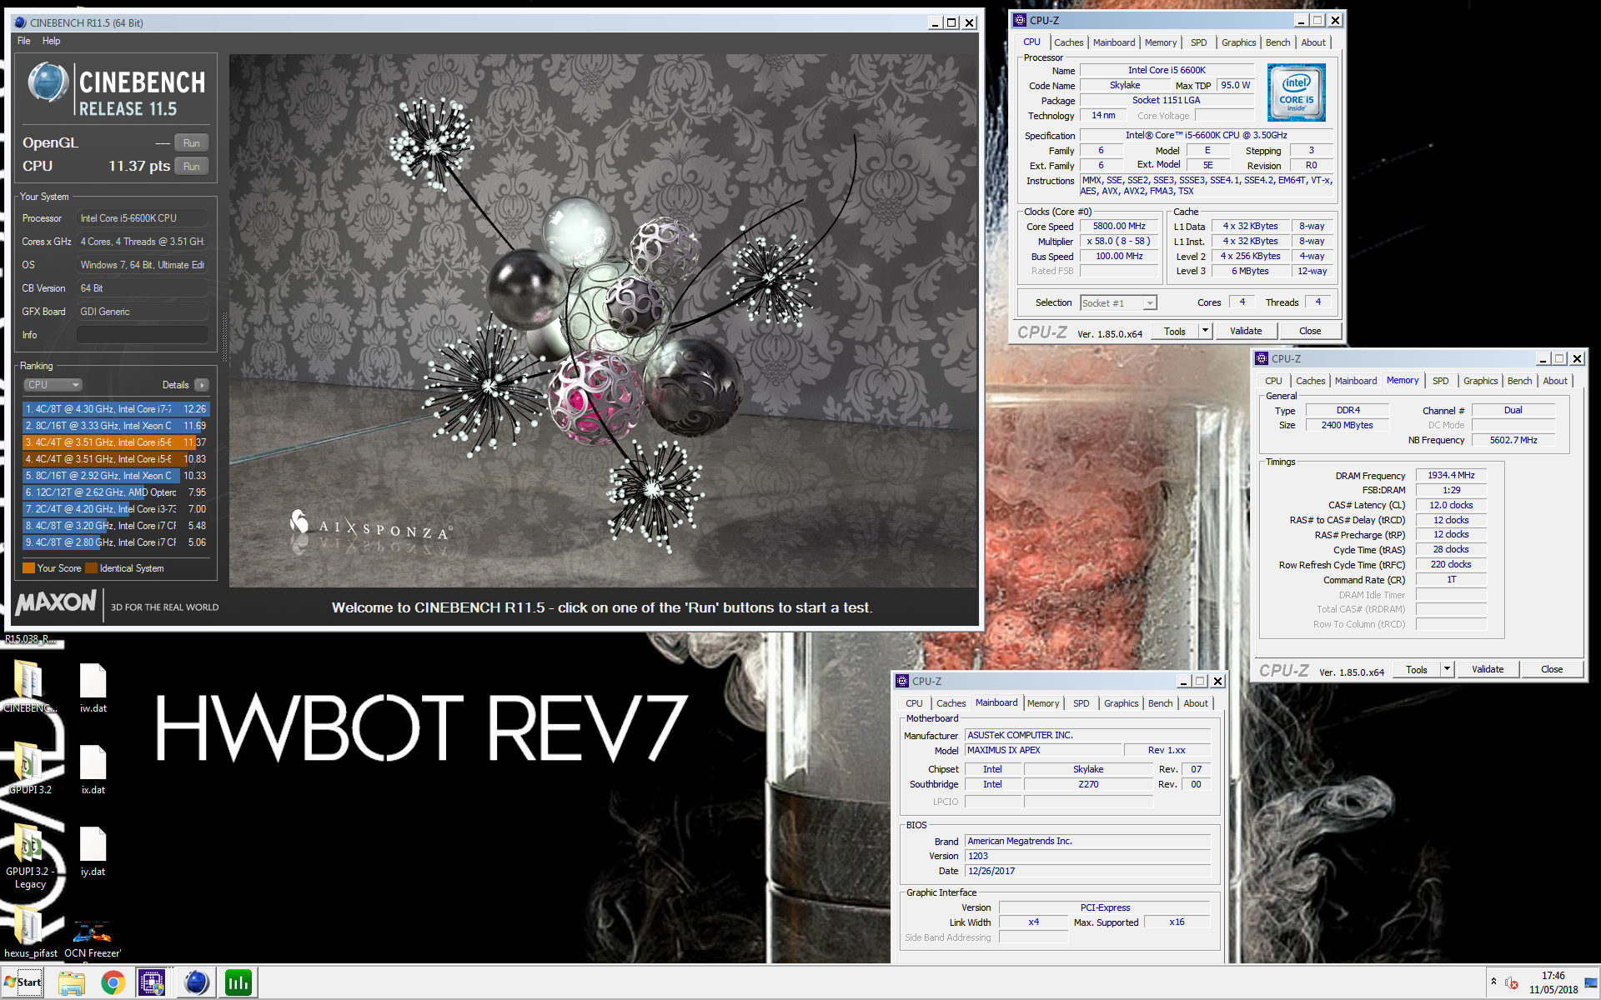Click the Identical System legend swatch
This screenshot has height=1000, width=1601.
click(x=92, y=568)
